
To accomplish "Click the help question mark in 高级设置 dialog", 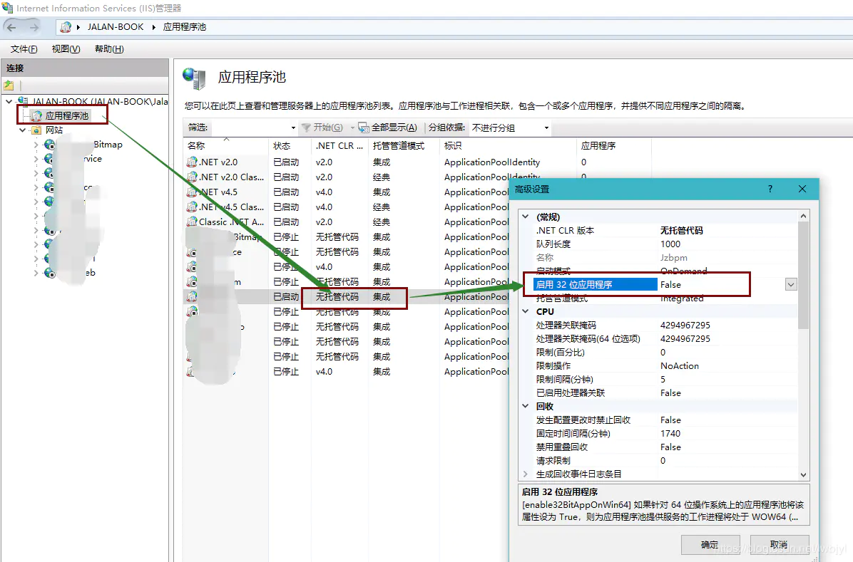I will (x=770, y=189).
